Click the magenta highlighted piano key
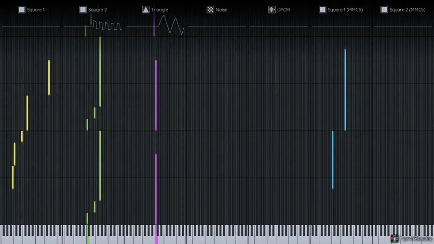The height and width of the screenshot is (244, 434). coord(156,234)
